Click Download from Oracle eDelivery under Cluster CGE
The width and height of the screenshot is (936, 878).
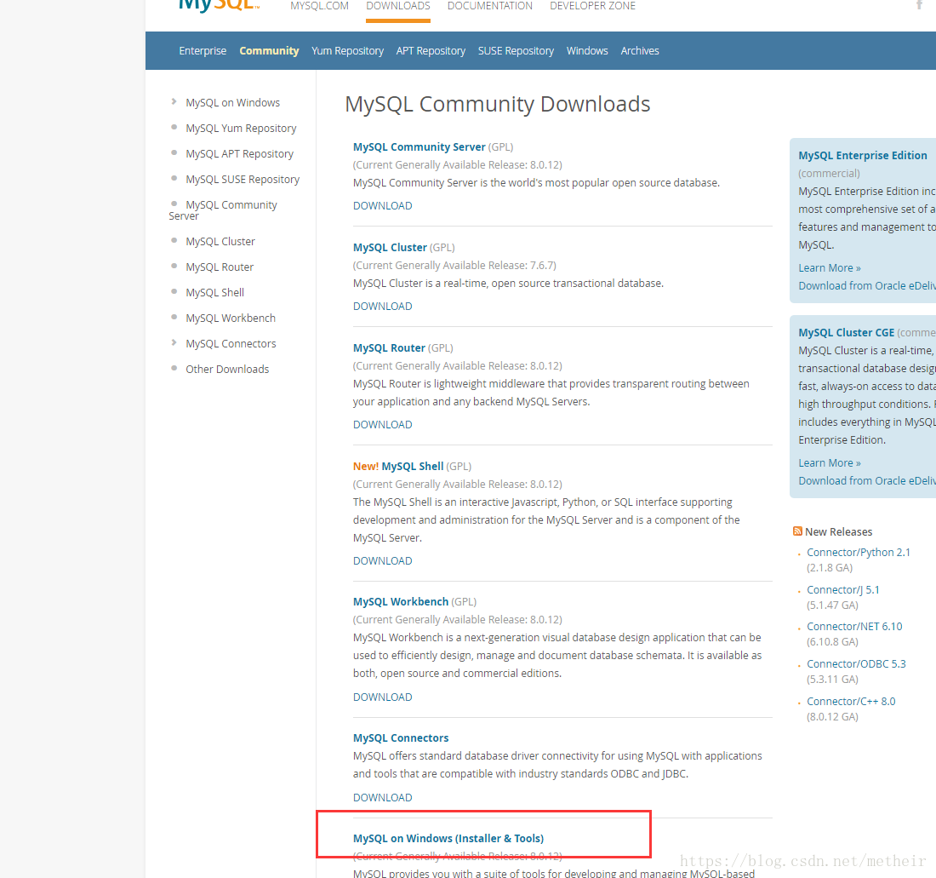pyautogui.click(x=867, y=481)
